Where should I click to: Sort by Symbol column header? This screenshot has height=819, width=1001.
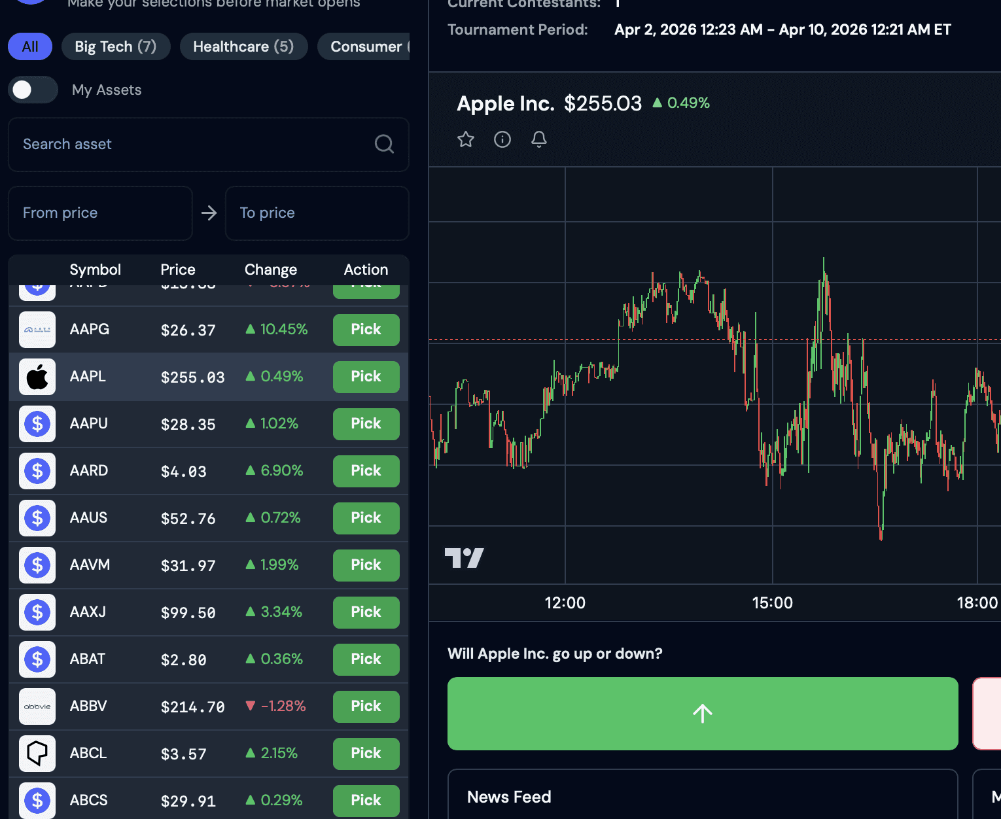pos(96,270)
